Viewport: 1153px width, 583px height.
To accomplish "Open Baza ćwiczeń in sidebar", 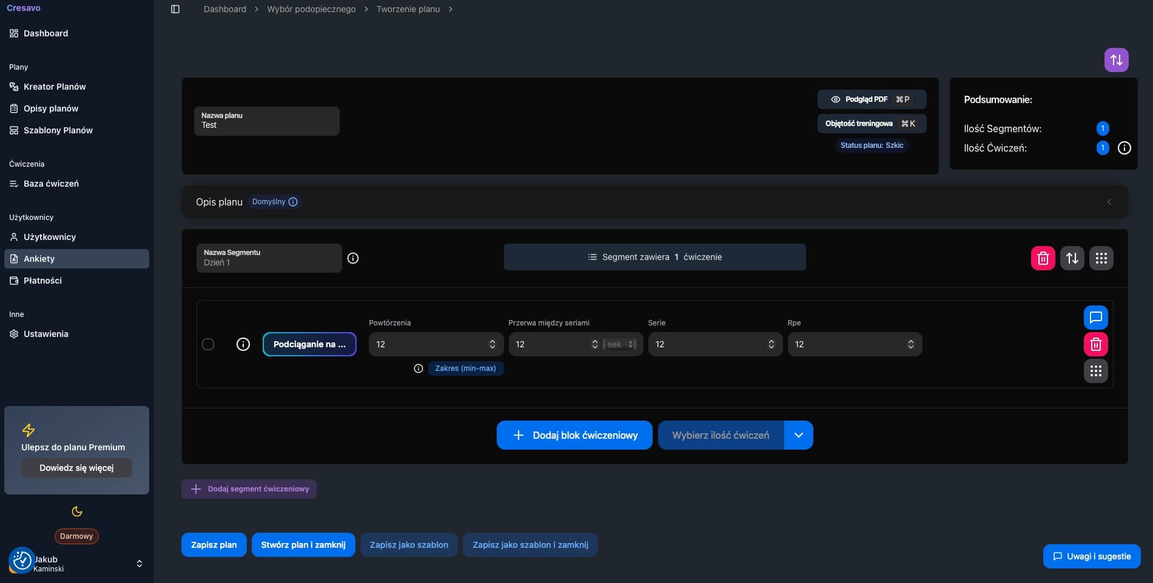I will coord(51,184).
